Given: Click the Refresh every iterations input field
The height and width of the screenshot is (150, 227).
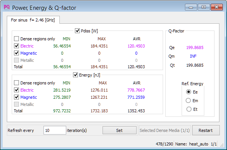Looking at the screenshot, I should tap(55, 130).
